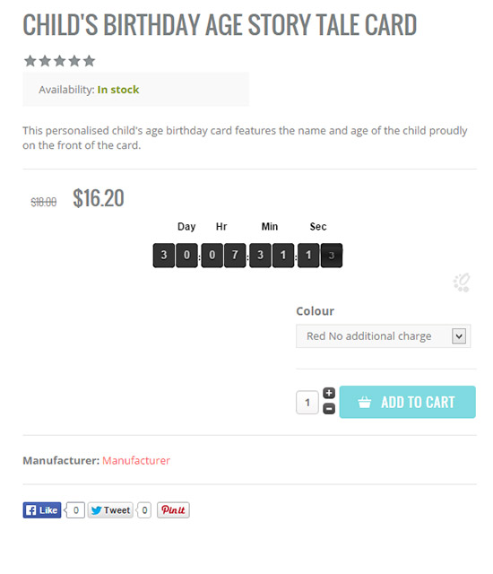Click the $16.20 sale price
The image size is (493, 574).
99,198
